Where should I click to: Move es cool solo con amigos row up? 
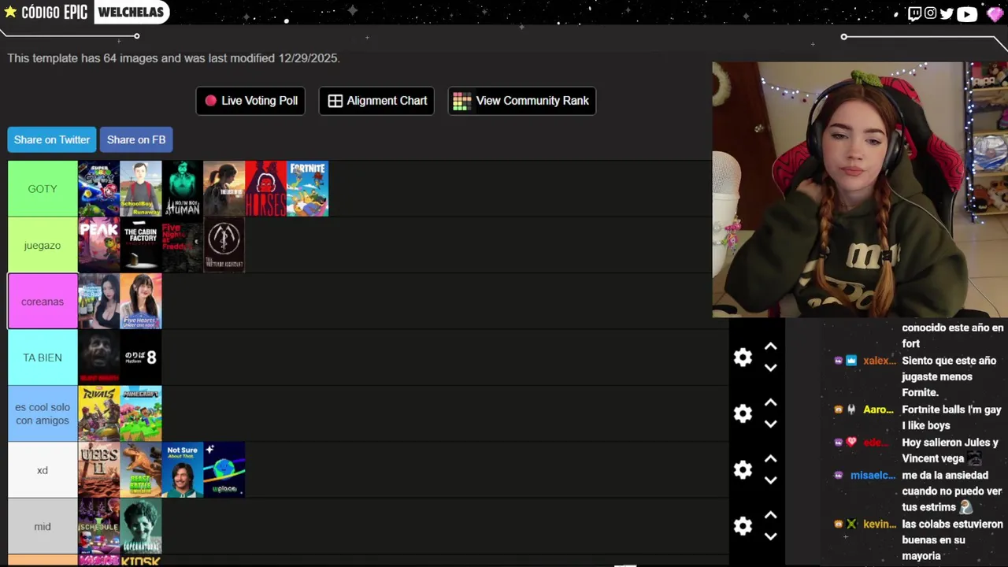771,402
